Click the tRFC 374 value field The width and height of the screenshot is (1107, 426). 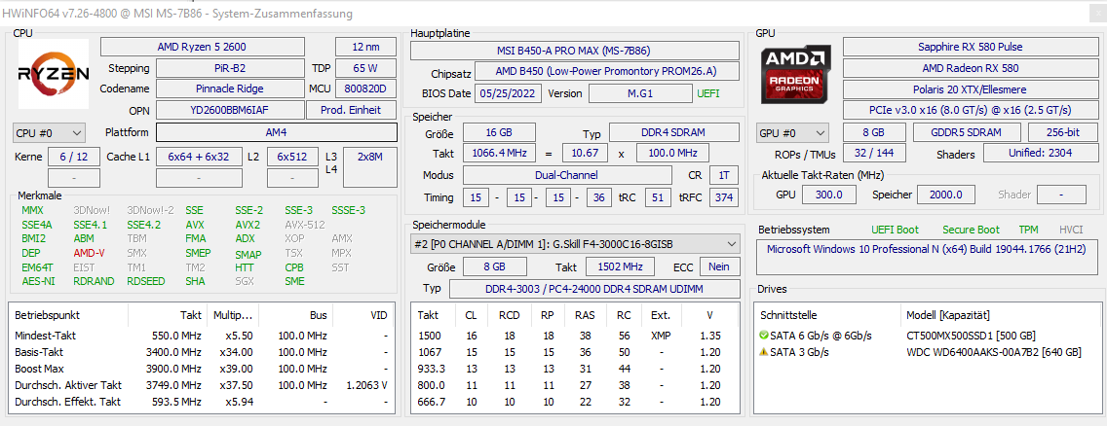pyautogui.click(x=724, y=197)
